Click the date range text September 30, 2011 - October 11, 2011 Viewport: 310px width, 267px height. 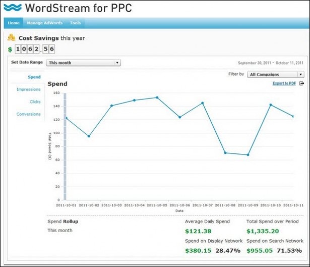click(x=271, y=63)
